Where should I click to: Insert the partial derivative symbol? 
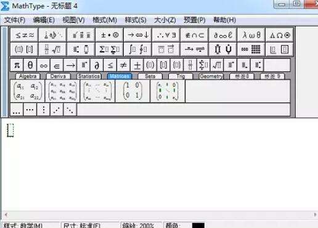pos(97,65)
